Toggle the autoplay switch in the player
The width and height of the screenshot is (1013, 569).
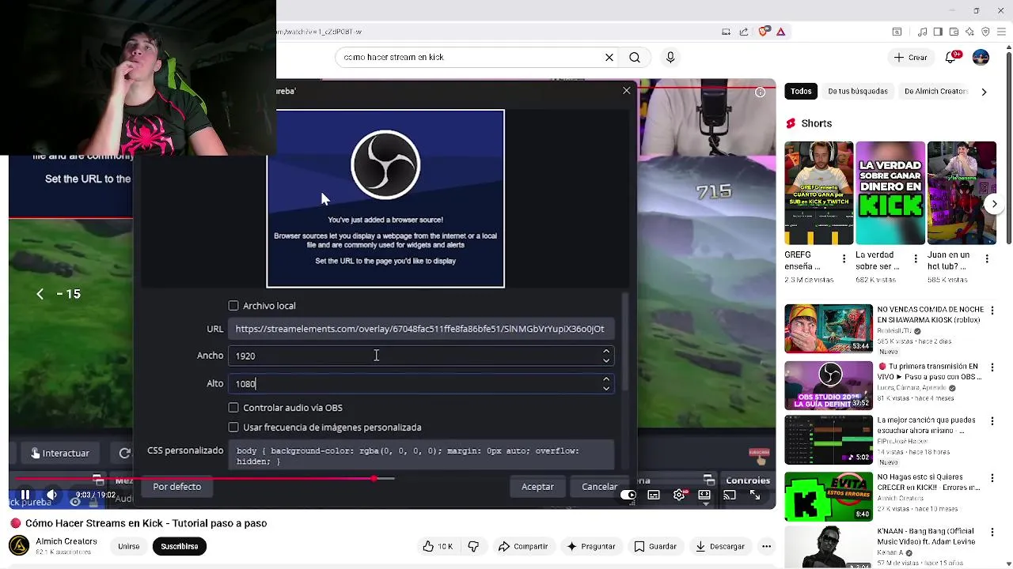tap(628, 495)
